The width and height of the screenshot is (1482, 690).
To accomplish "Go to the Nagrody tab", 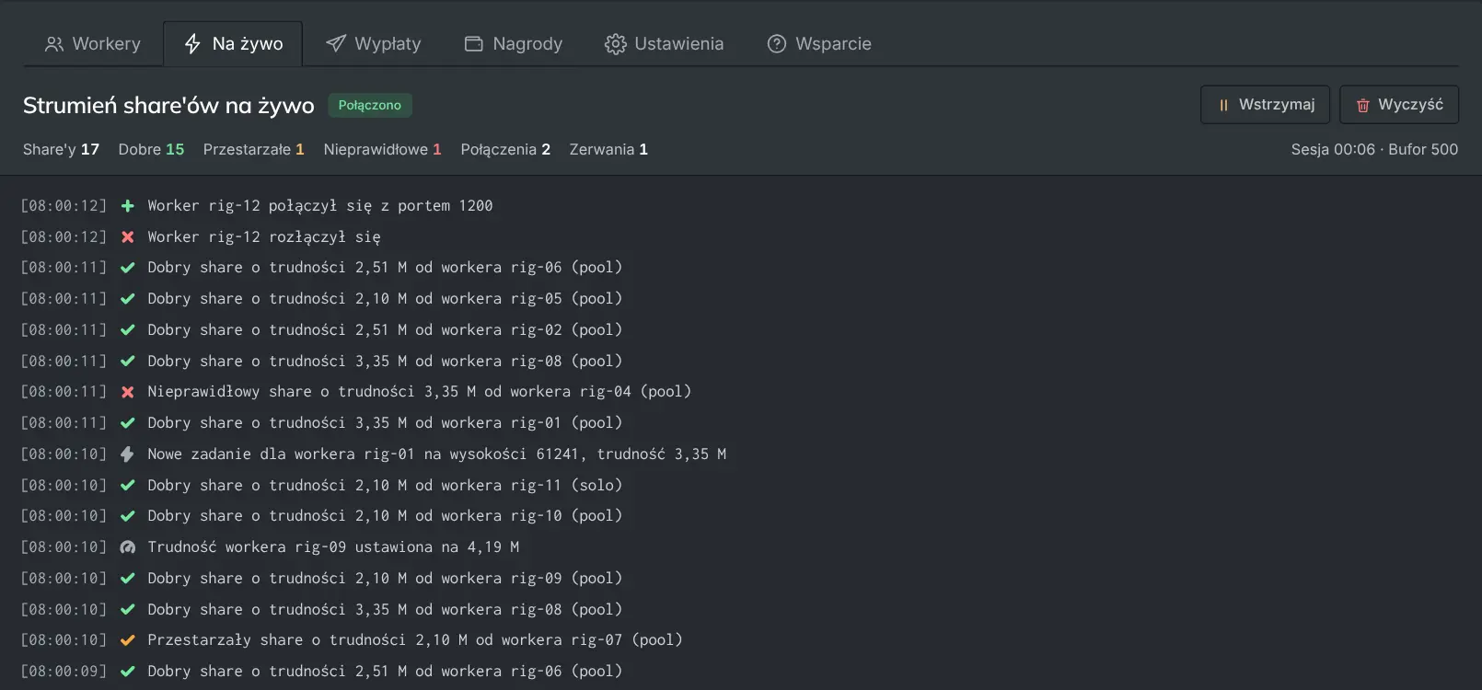I will [x=513, y=43].
